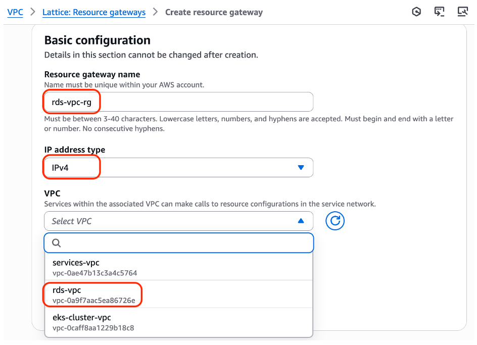Image resolution: width=477 pixels, height=345 pixels.
Task: Open the CloudShell terminal icon
Action: point(440,12)
